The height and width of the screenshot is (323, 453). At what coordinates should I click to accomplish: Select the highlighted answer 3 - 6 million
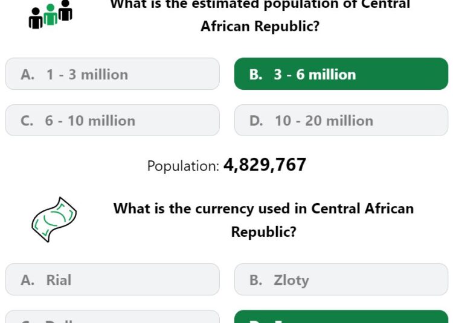tap(341, 74)
